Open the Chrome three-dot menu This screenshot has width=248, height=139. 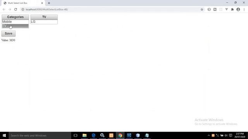(244, 9)
